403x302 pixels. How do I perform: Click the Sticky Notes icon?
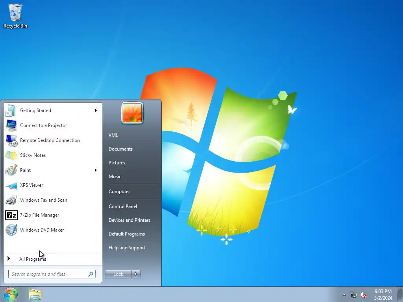point(11,155)
